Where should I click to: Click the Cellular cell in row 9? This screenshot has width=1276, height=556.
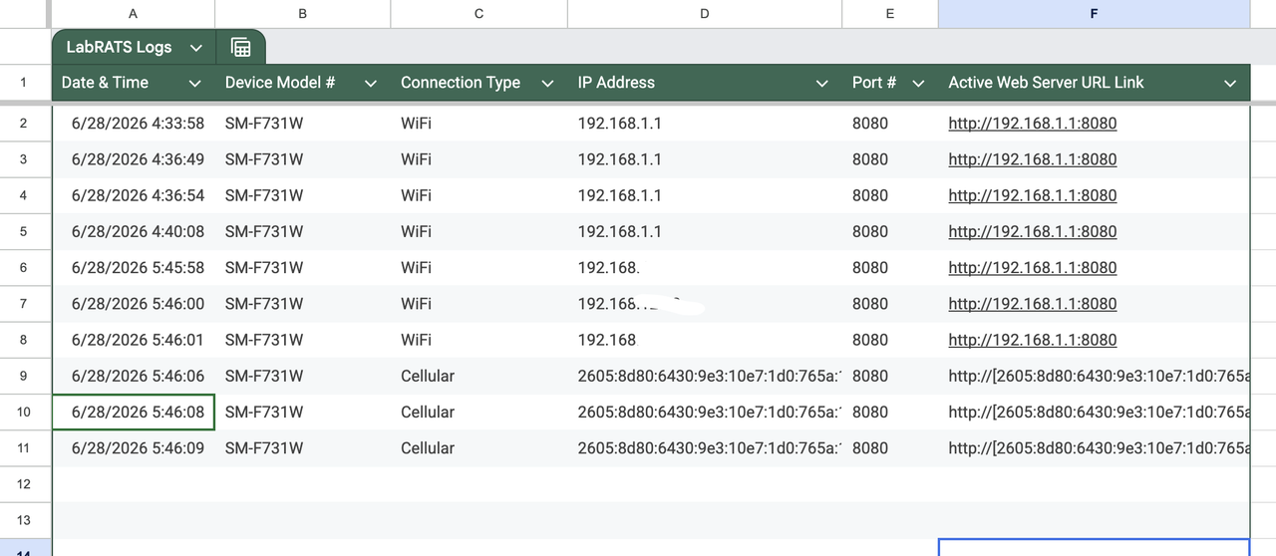tap(478, 376)
